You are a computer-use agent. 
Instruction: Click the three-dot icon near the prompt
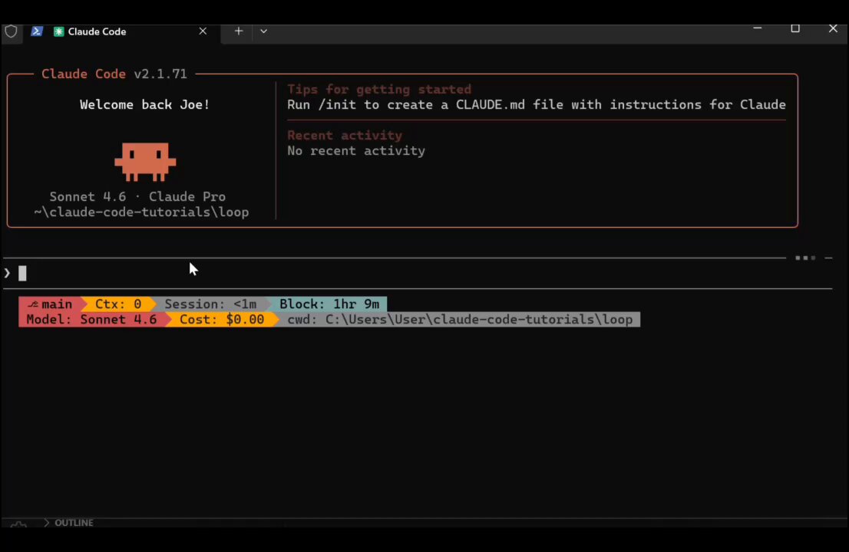(x=805, y=258)
